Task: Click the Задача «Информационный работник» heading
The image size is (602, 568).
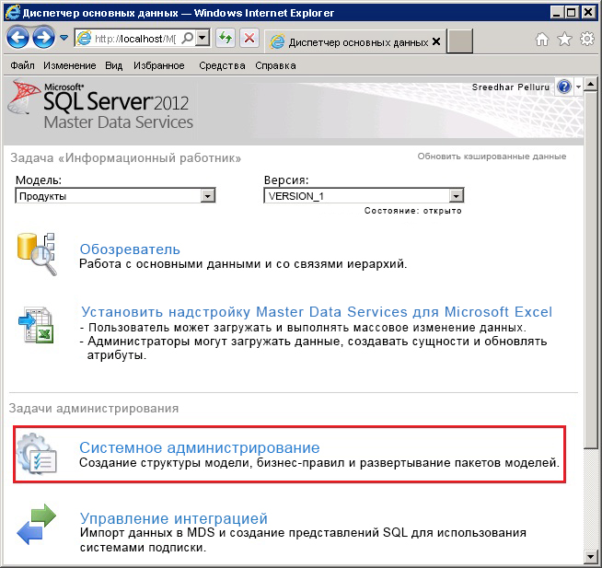Action: 125,157
